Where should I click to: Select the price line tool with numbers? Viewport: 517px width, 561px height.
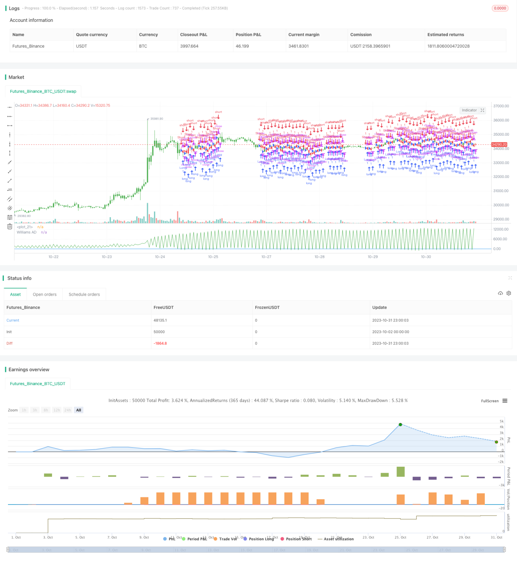pyautogui.click(x=10, y=189)
